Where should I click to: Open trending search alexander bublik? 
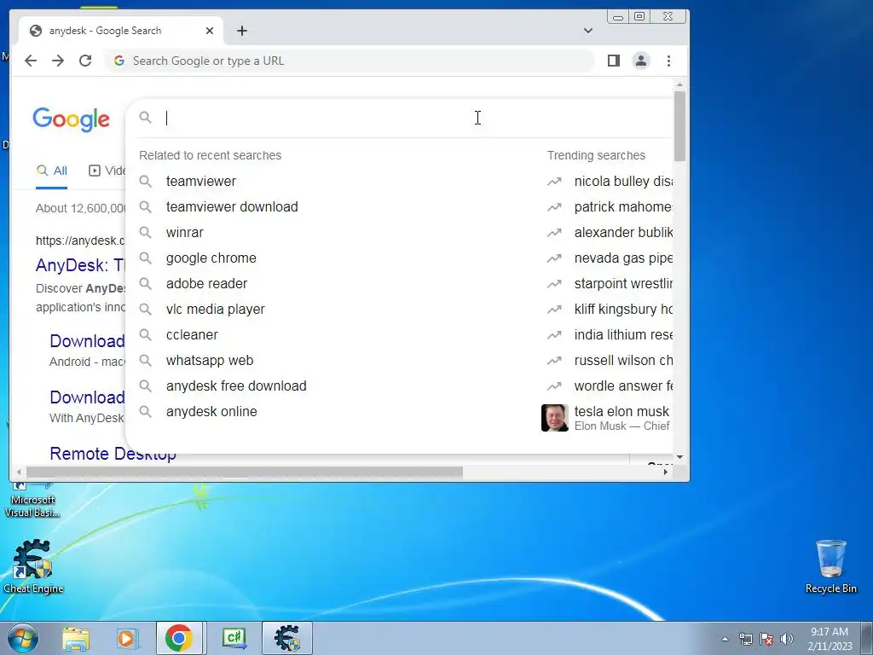(623, 232)
